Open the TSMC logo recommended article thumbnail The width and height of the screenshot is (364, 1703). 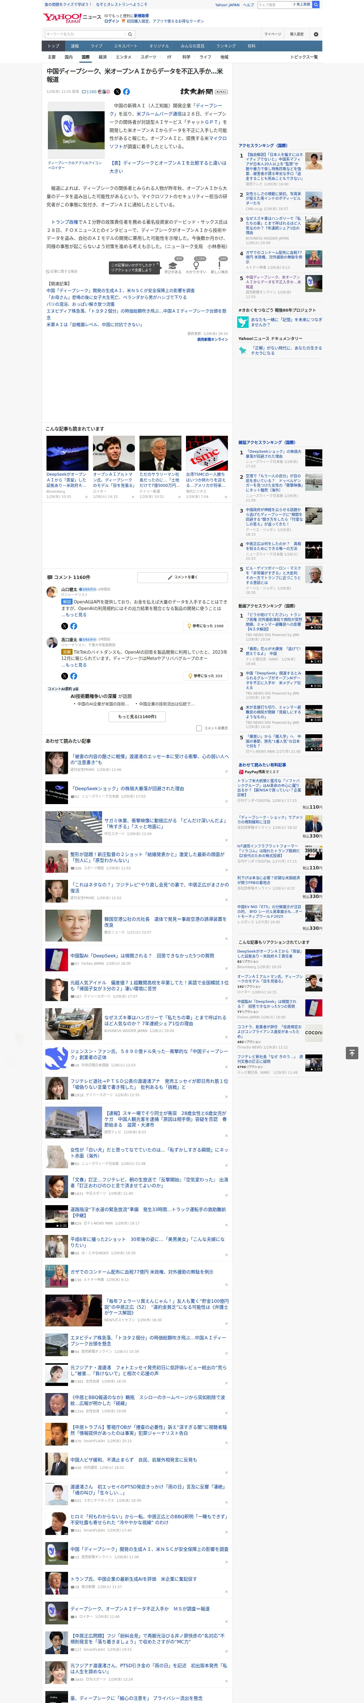207,453
